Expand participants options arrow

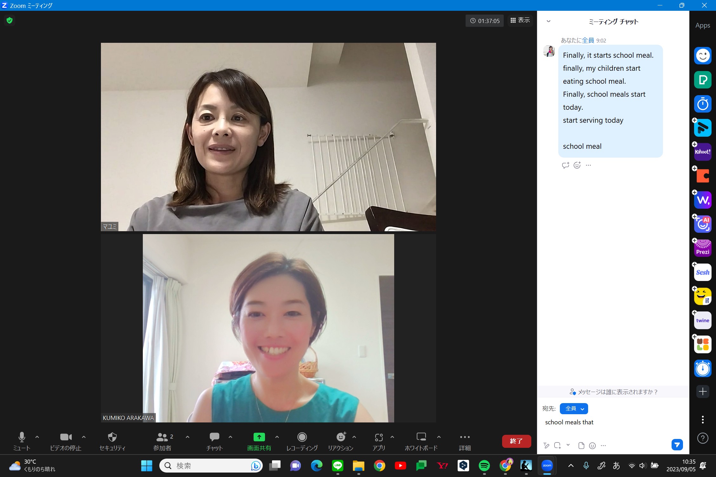click(188, 437)
